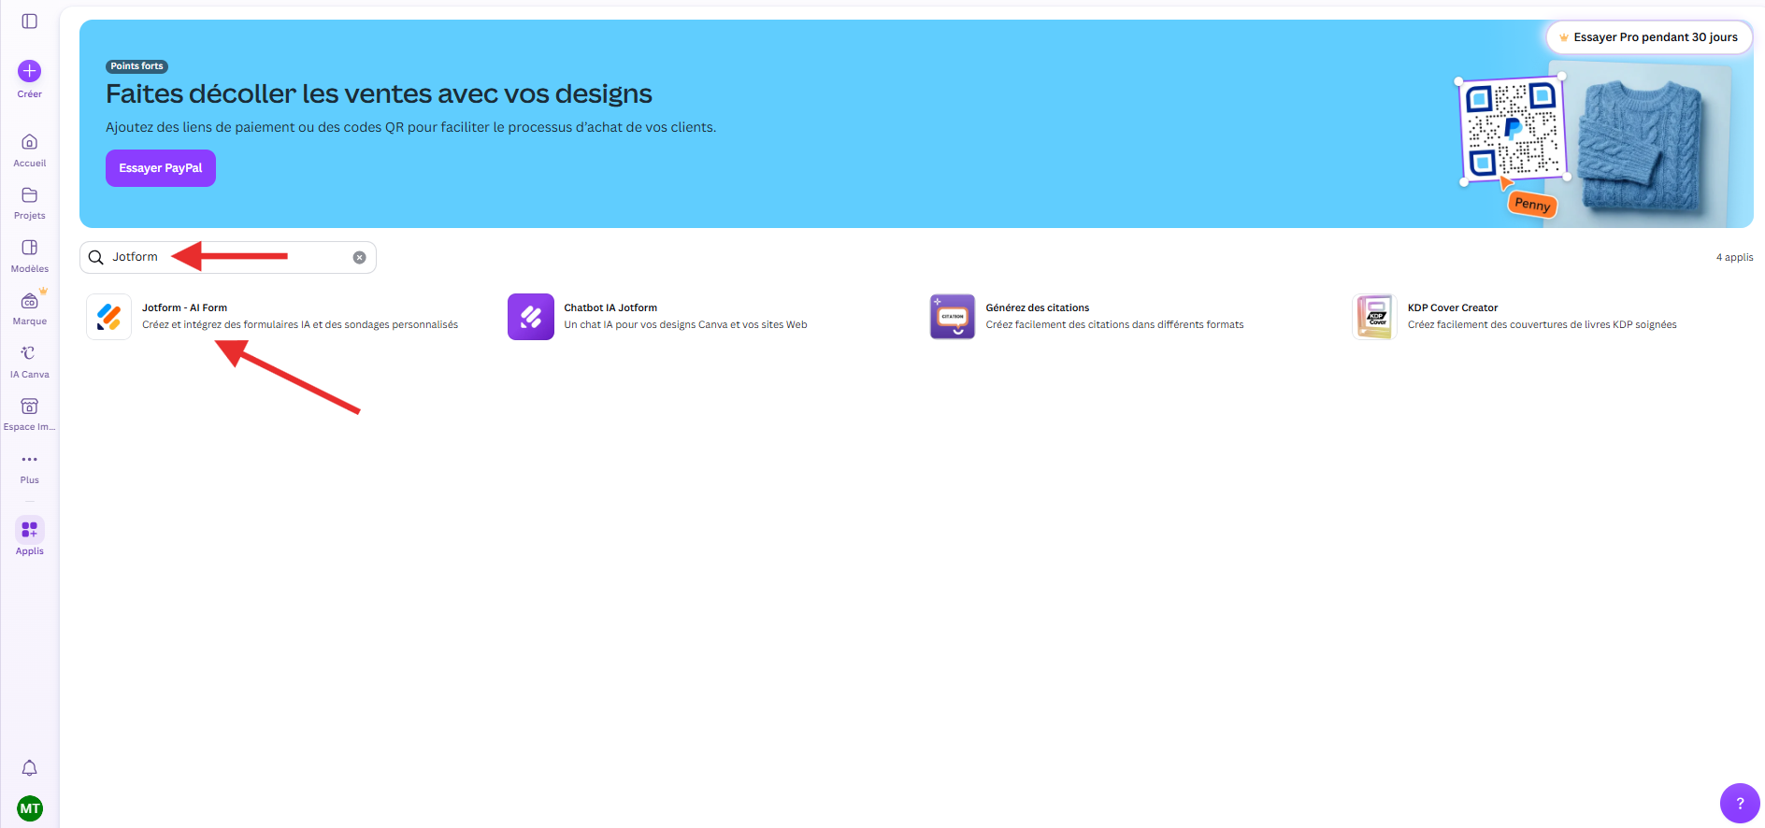Screen dimensions: 1765x828
Task: Open the Chatbot IA Jotform app icon
Action: tap(531, 317)
